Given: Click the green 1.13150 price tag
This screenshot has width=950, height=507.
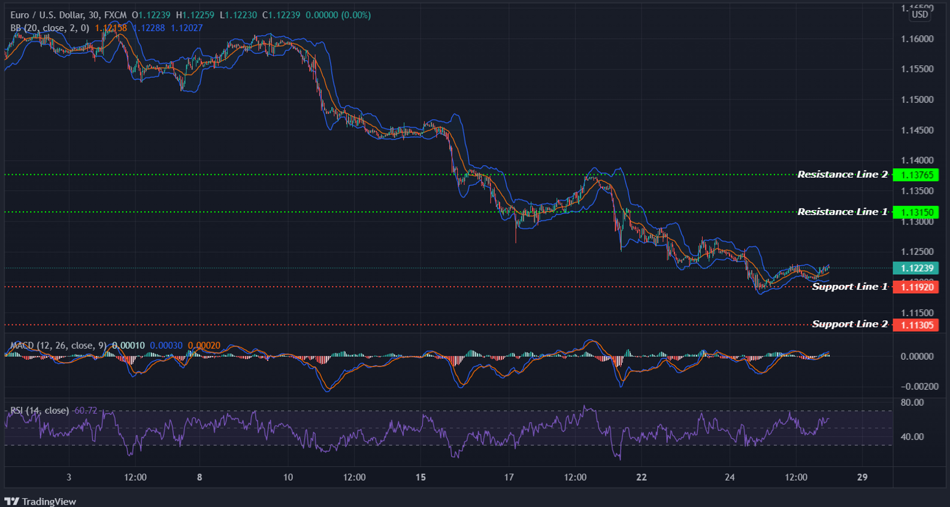Looking at the screenshot, I should coord(916,212).
